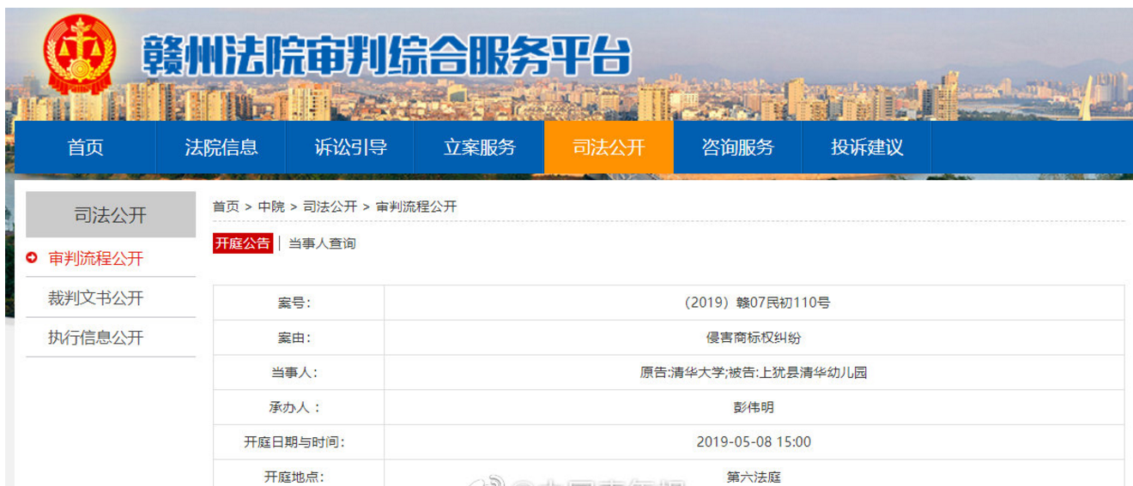1133x486 pixels.
Task: Switch to the 当事人查询 tab
Action: (322, 243)
